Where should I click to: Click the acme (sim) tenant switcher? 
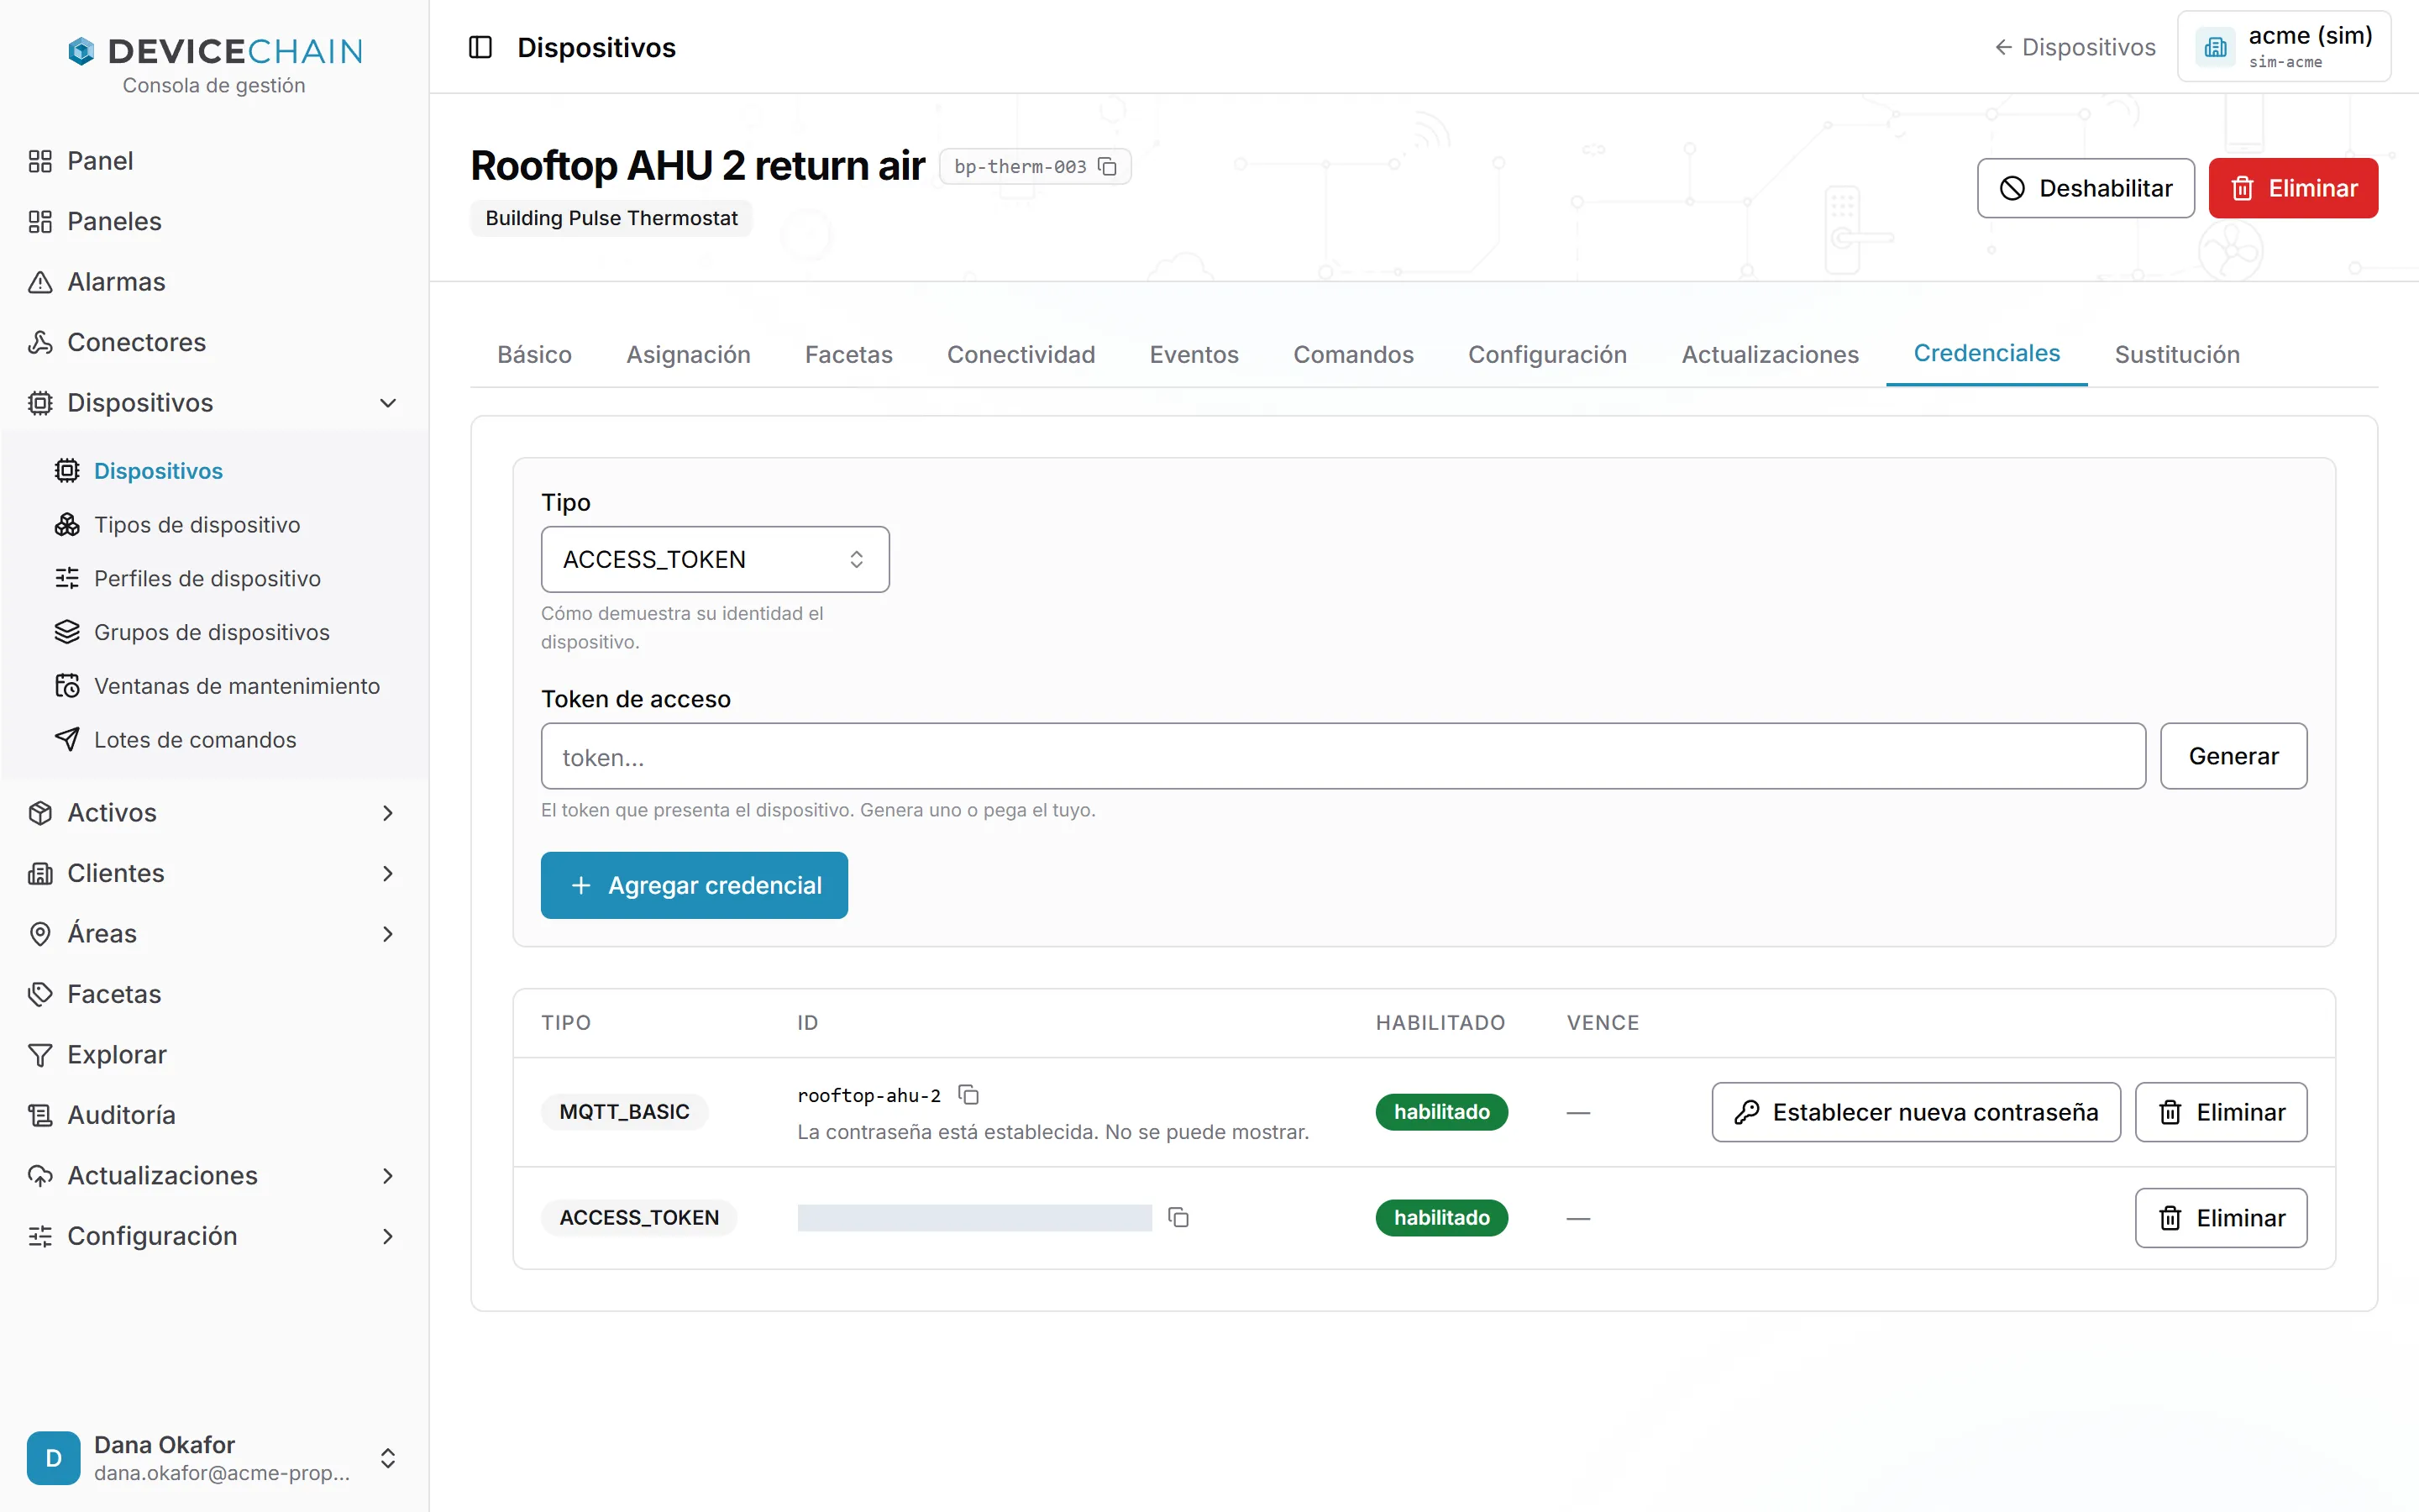pyautogui.click(x=2283, y=47)
